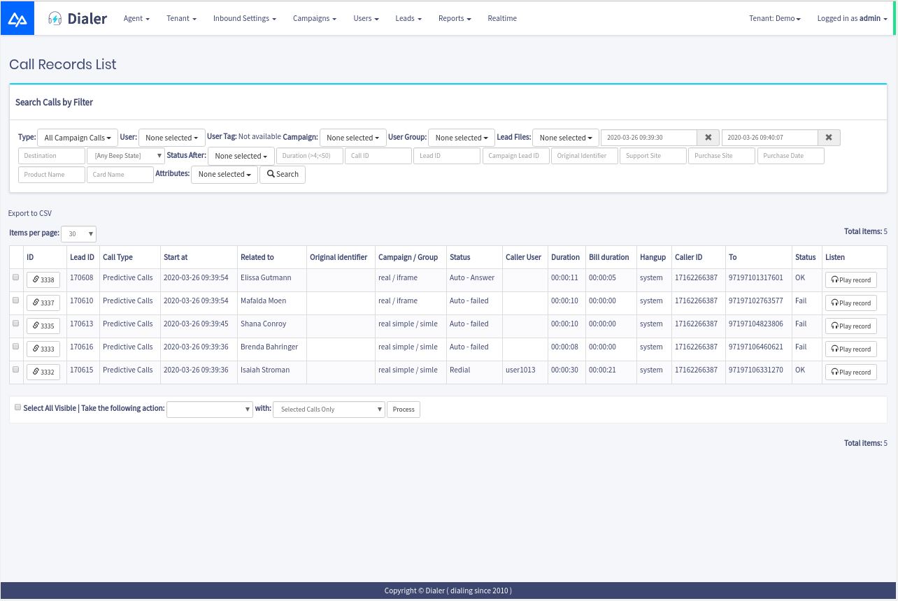Open call ID 3332 link button
This screenshot has width=898, height=601.
click(x=43, y=372)
